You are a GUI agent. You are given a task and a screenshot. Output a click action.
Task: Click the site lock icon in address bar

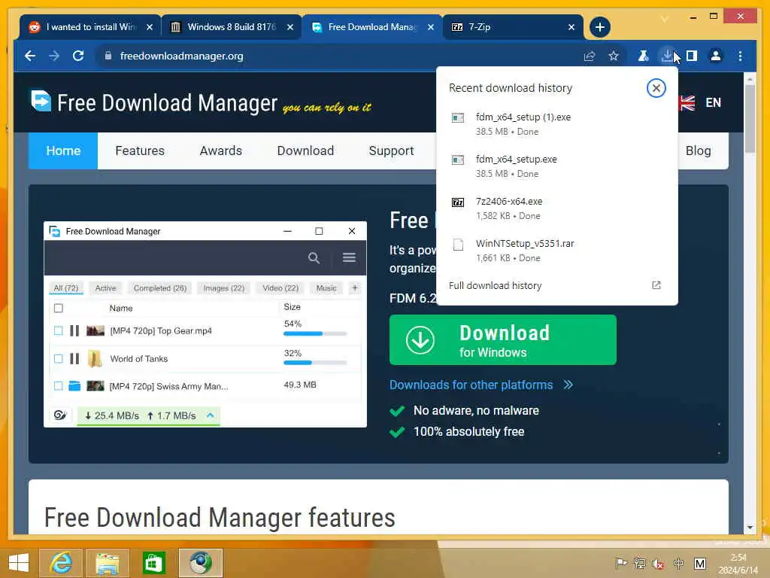pyautogui.click(x=108, y=56)
